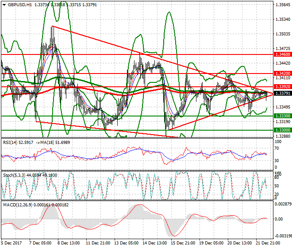This screenshot has height=248, width=292.
Task: Click the 1.34200 red price level label
Action: coord(283,73)
